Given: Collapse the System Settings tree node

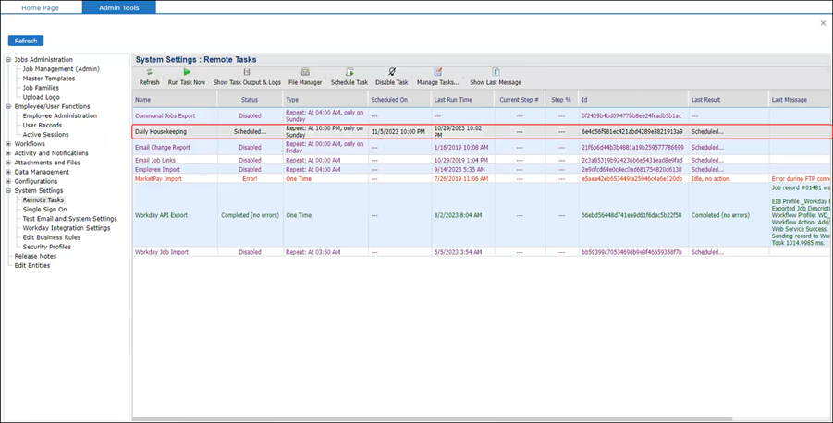Looking at the screenshot, I should point(8,191).
